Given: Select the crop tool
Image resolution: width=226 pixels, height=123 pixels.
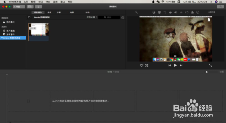Looking at the screenshot, I should [x=165, y=12].
